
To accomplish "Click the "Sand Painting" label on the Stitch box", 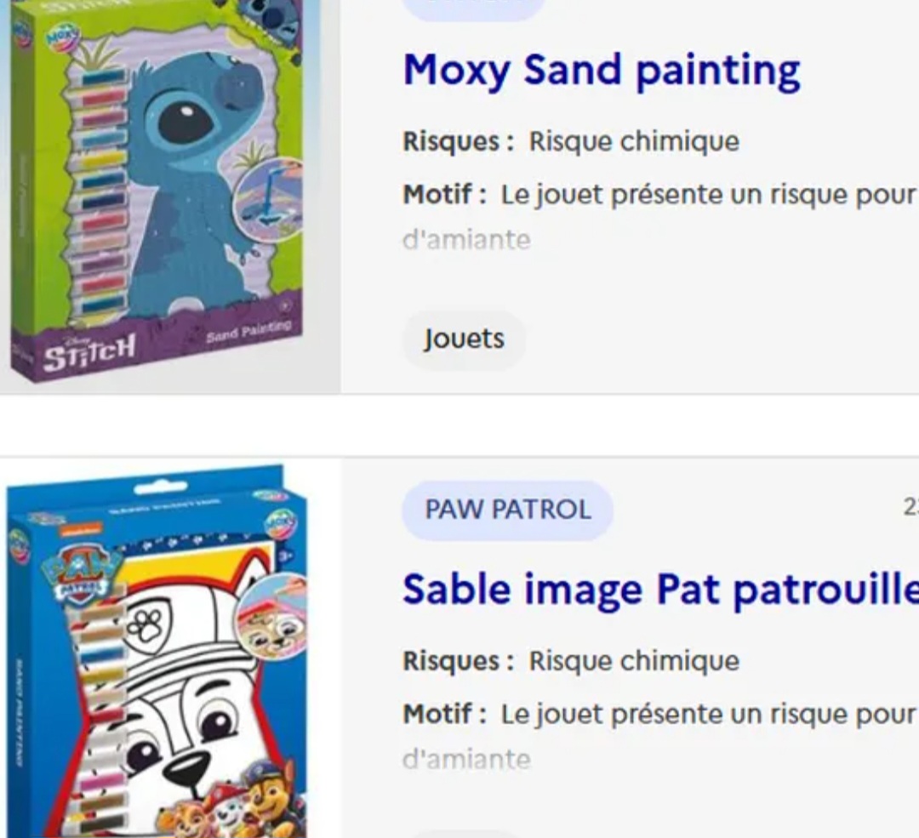I will [x=248, y=329].
